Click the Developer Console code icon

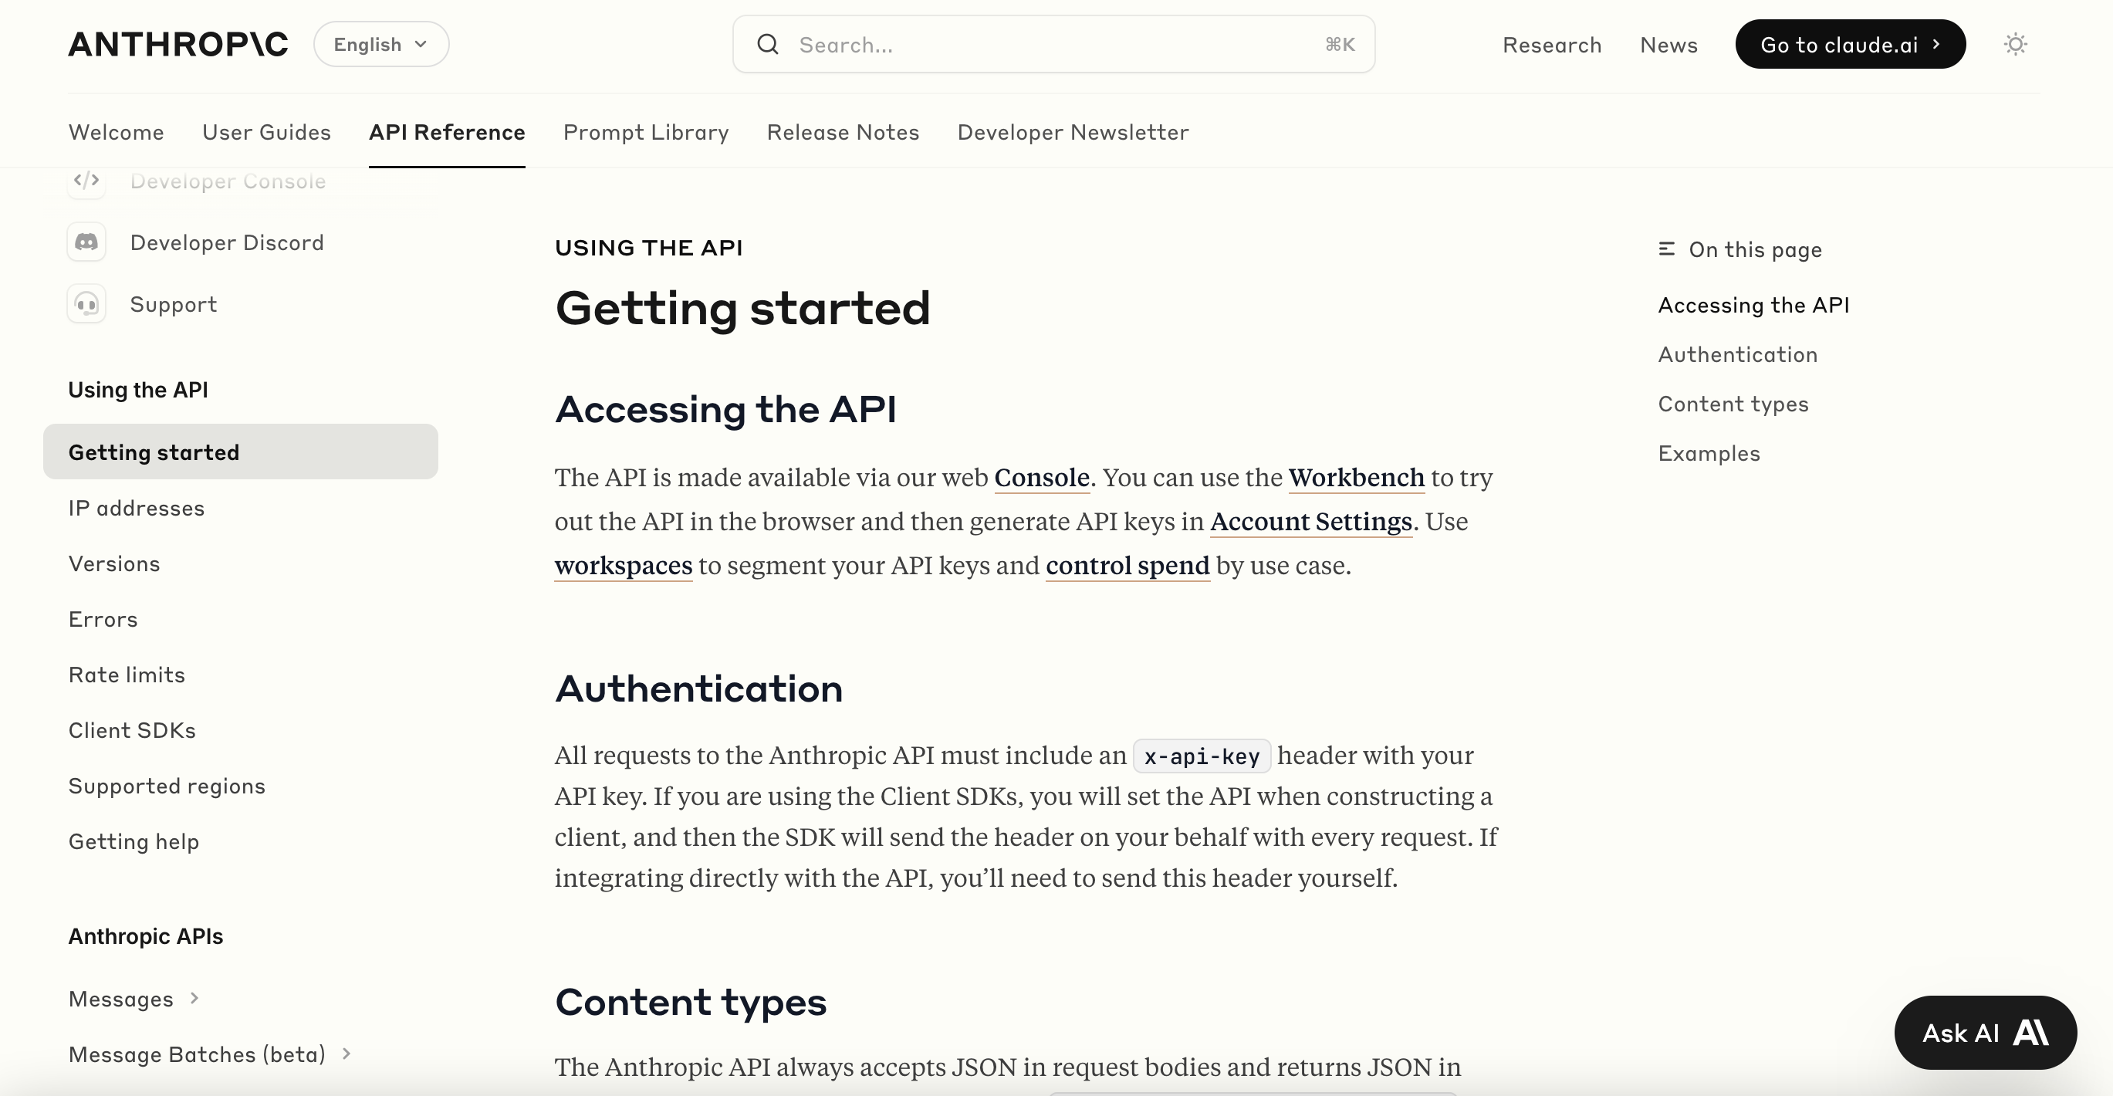tap(86, 181)
